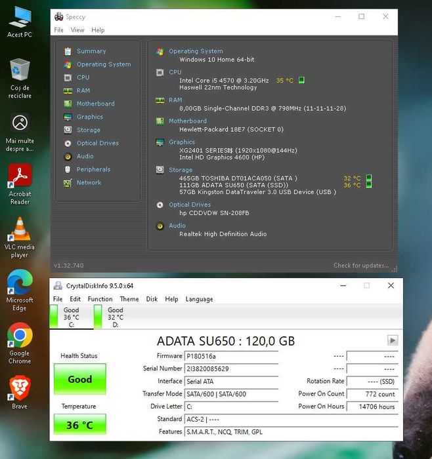Click the Intel Core i5 4570 @ 3.20GHz text
This screenshot has height=459, width=432.
224,80
